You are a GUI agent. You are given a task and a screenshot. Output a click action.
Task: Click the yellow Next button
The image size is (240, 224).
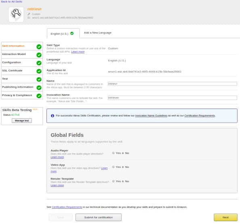click(x=225, y=217)
